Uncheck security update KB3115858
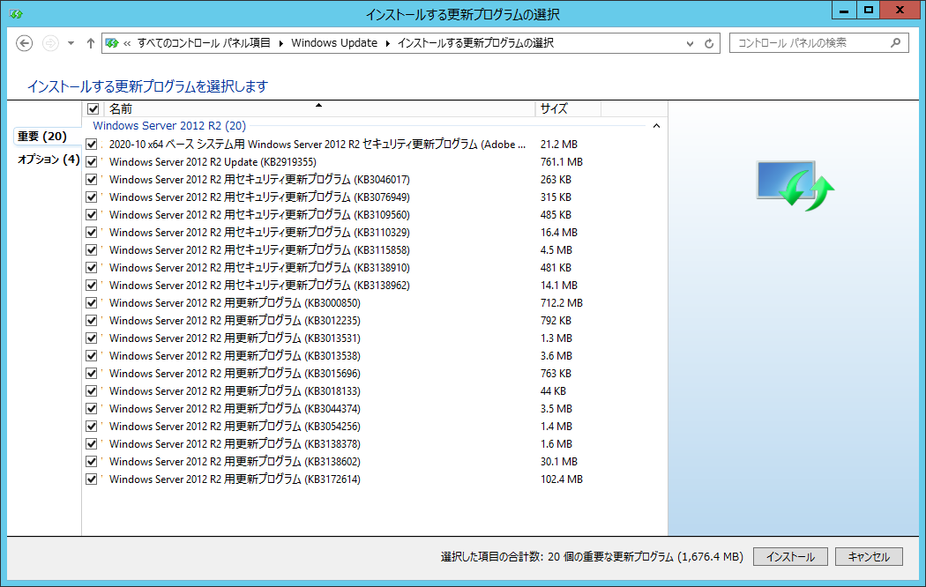The image size is (926, 587). pyautogui.click(x=91, y=250)
